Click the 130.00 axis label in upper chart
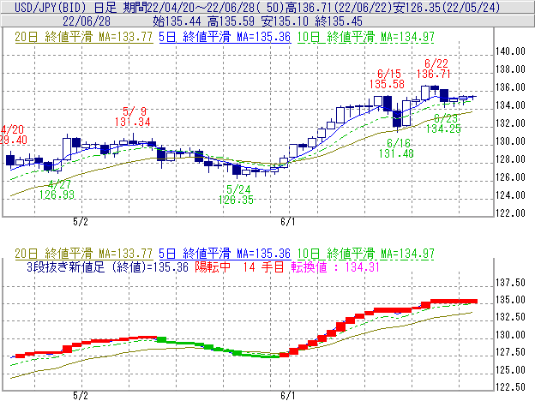Screen dimensions: 535x407 (510, 141)
